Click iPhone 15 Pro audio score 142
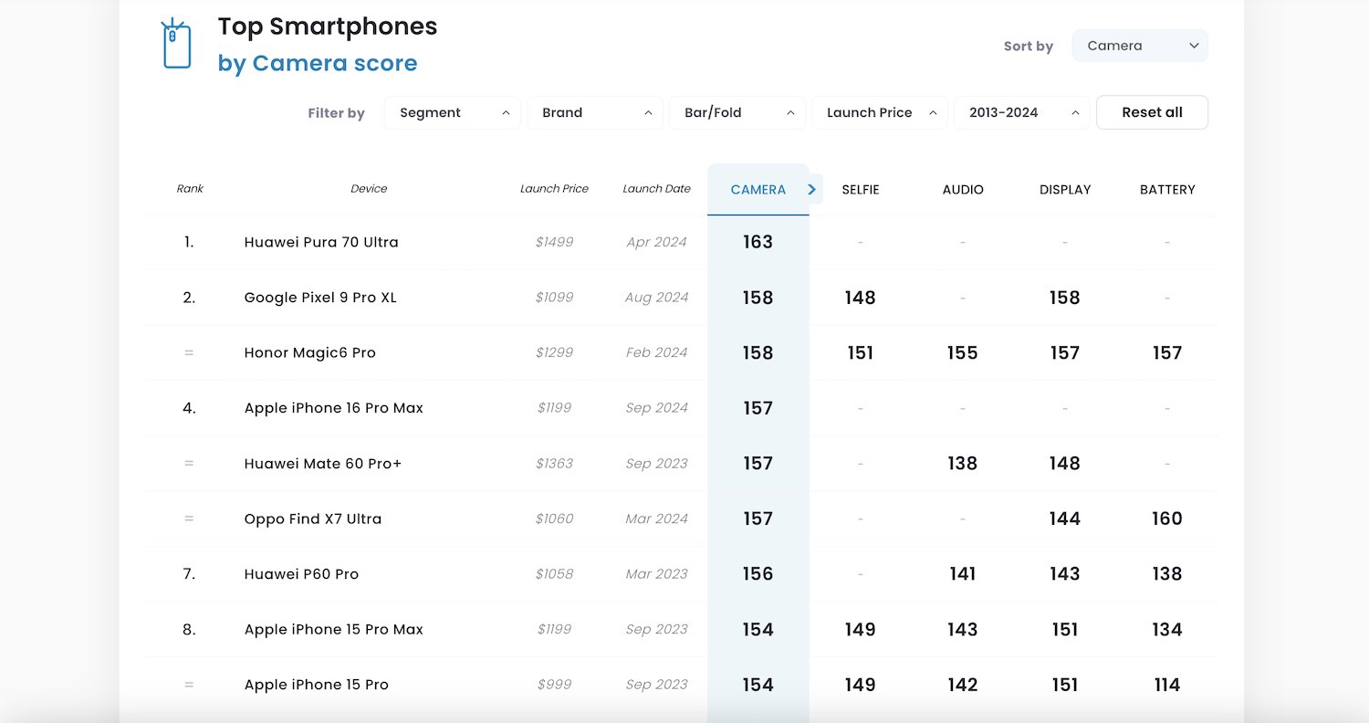 [962, 685]
